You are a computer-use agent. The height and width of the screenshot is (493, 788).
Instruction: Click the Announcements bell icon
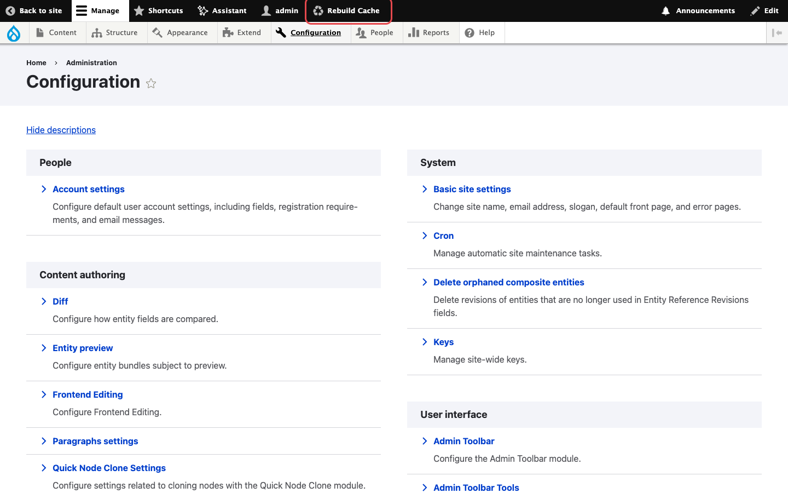pos(666,10)
